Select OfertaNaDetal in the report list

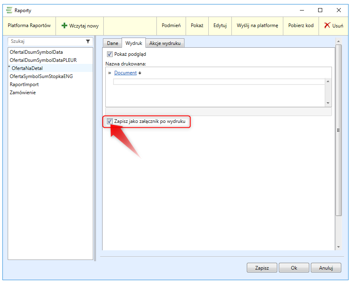coord(27,68)
